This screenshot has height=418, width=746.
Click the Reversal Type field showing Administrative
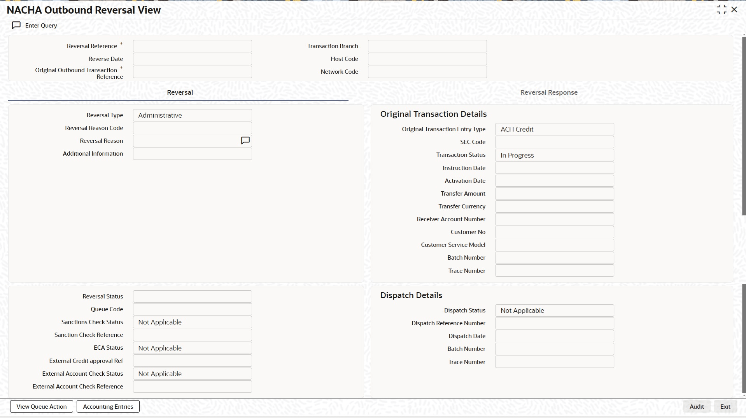tap(193, 115)
